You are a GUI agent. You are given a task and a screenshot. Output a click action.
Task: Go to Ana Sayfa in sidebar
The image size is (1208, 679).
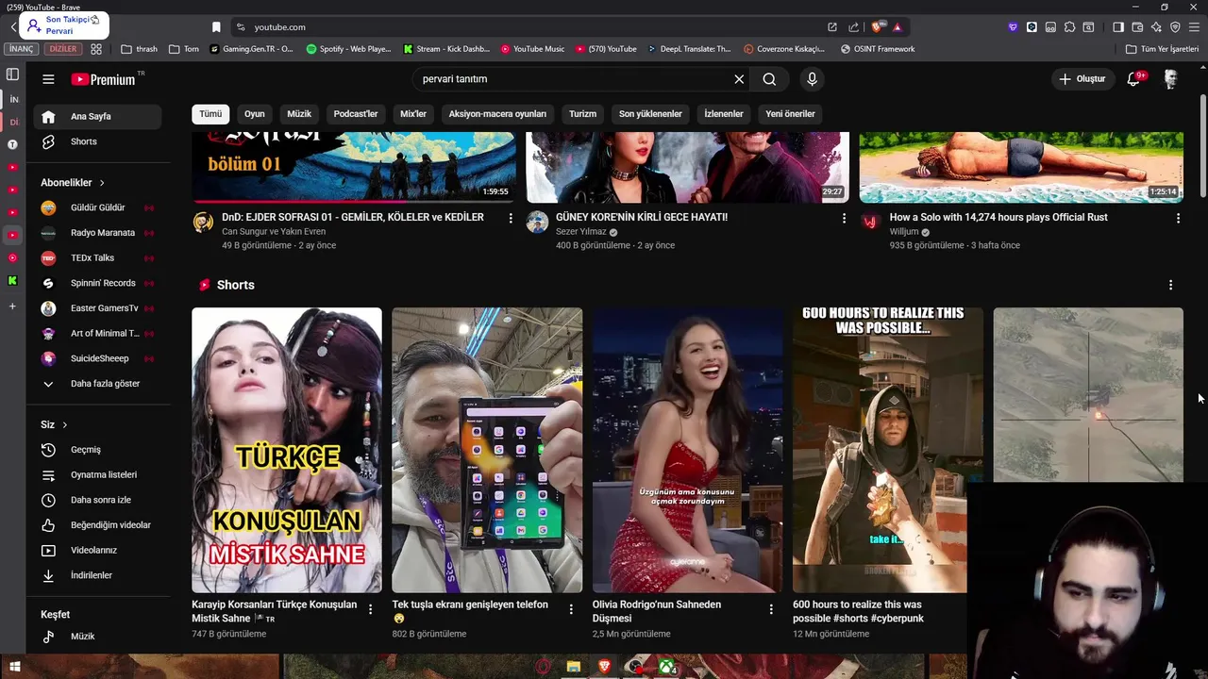point(98,117)
